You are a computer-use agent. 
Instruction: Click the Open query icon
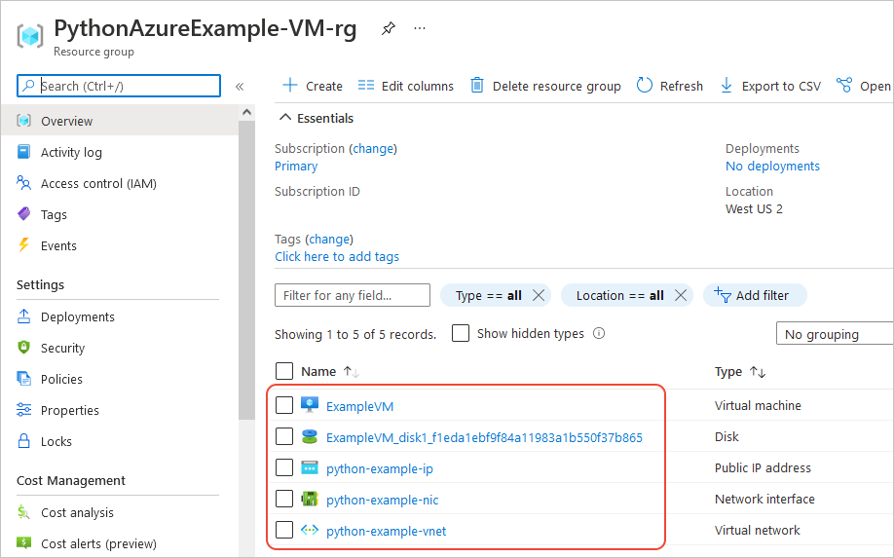[x=843, y=86]
